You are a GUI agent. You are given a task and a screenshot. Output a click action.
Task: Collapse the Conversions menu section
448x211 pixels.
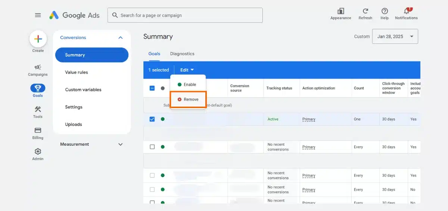pos(120,38)
